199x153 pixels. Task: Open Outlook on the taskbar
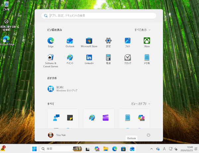click(132, 149)
